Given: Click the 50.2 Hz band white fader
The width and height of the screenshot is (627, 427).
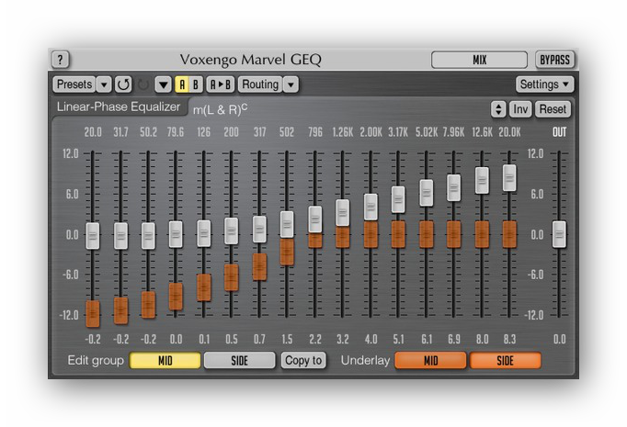Looking at the screenshot, I should [148, 236].
